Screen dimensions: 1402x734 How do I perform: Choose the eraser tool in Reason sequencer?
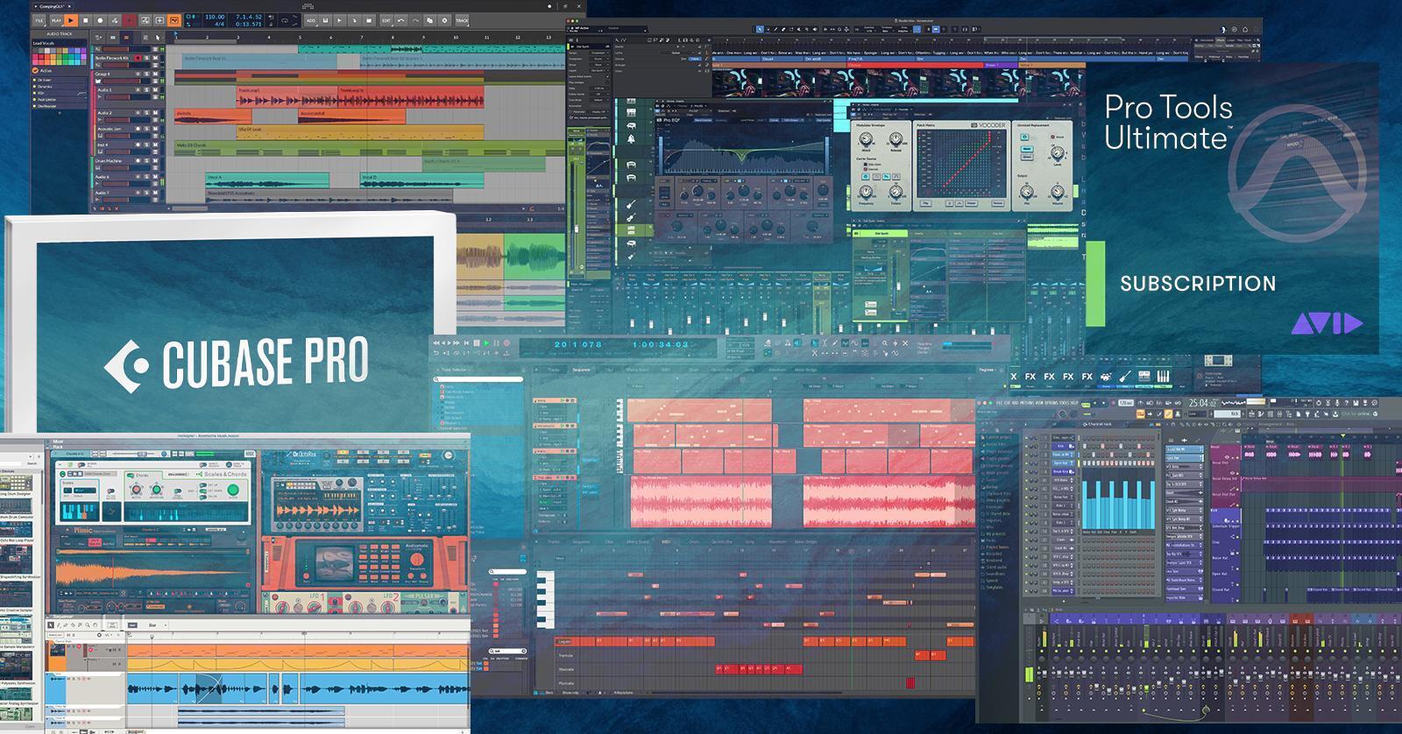(x=66, y=625)
